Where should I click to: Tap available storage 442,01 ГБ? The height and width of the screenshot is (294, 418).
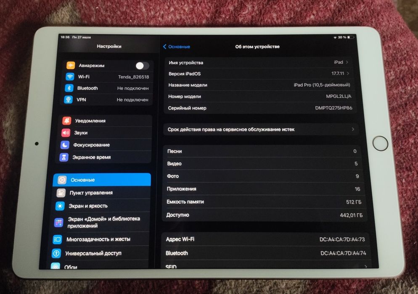[351, 215]
